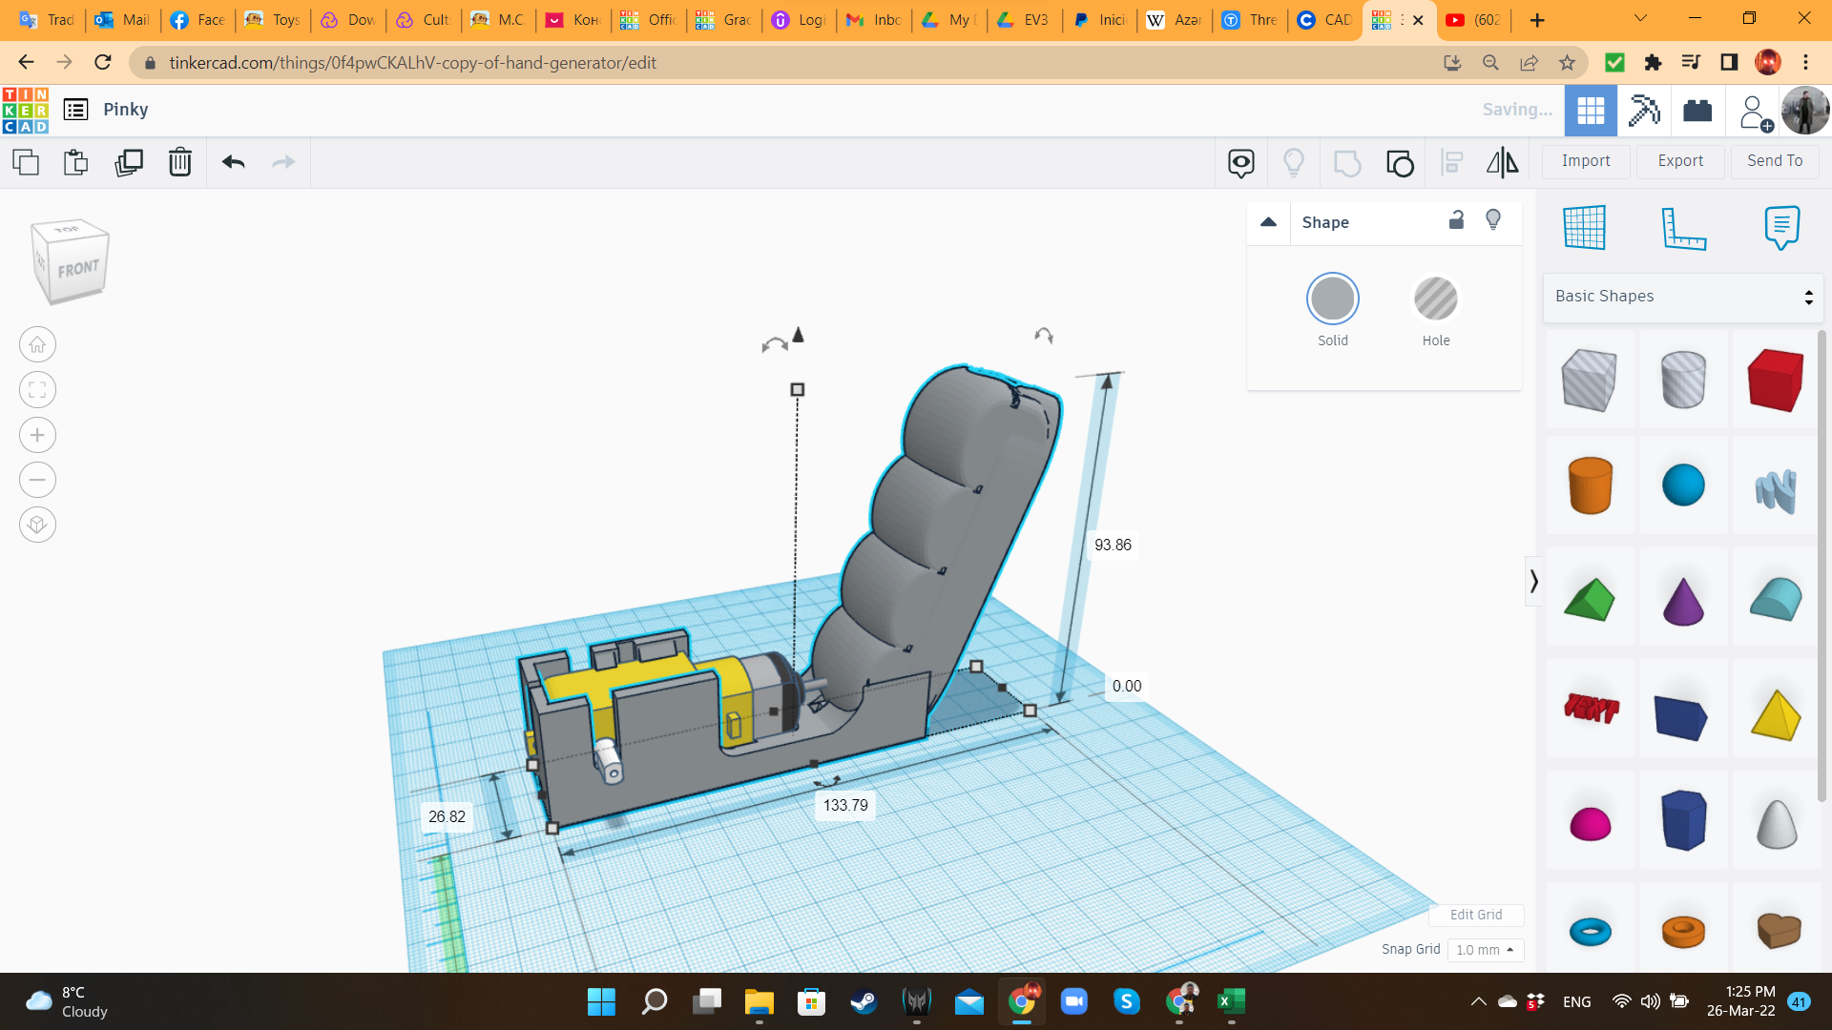Toggle shape visibility lightbulb in Shape panel
The height and width of the screenshot is (1030, 1832).
pyautogui.click(x=1493, y=220)
